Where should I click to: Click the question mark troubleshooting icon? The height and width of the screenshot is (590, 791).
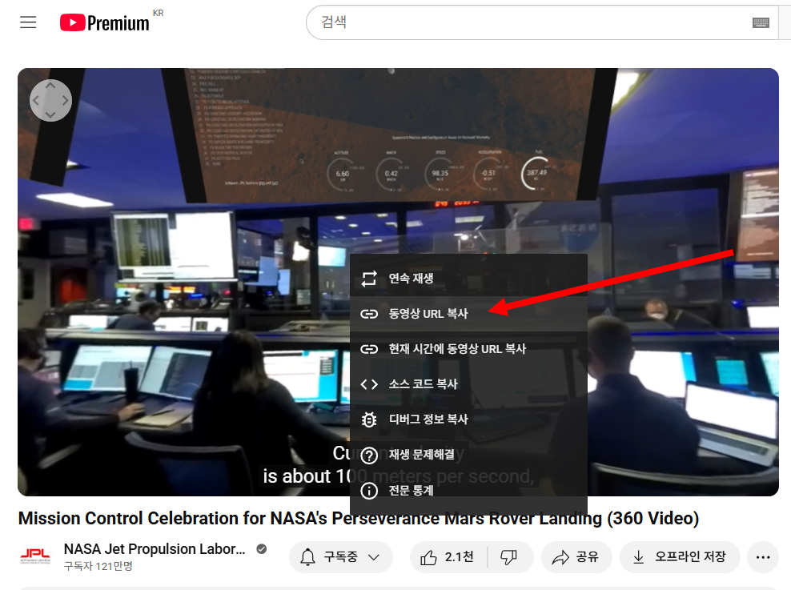tap(369, 456)
